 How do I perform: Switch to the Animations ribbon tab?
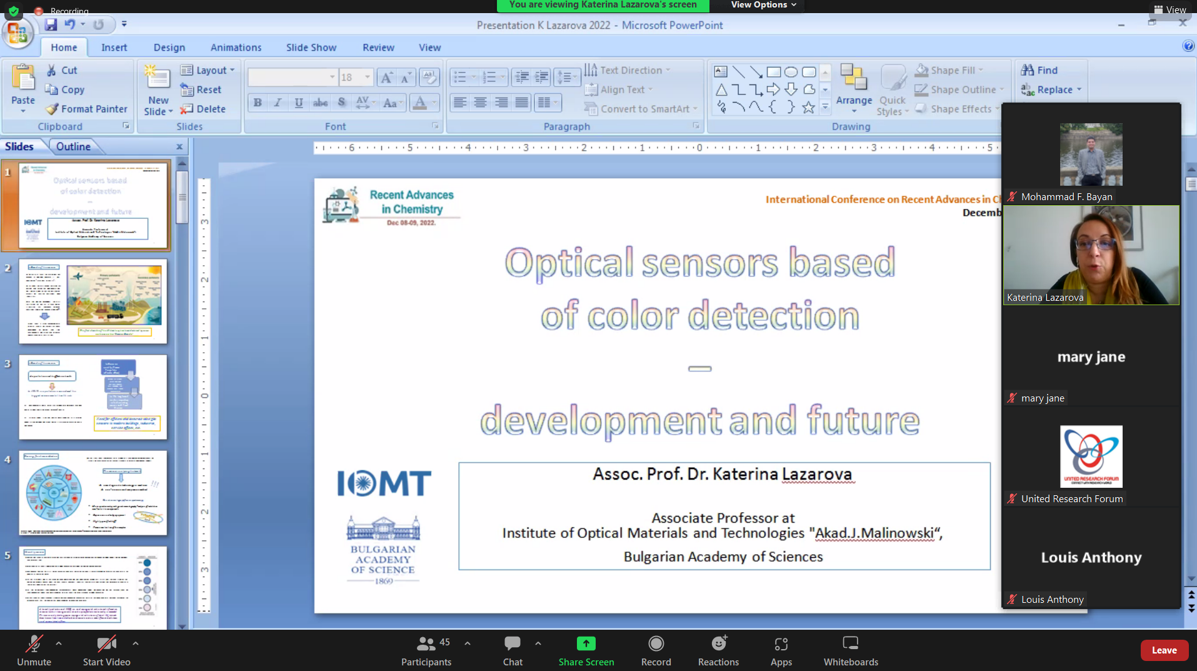[x=236, y=48]
